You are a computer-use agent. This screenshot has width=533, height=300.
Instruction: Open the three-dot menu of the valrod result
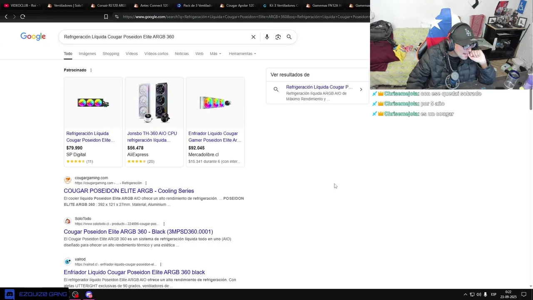point(161,264)
